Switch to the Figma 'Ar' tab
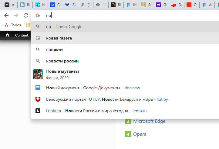Image resolution: width=219 pixels, height=149 pixels. pos(207,5)
